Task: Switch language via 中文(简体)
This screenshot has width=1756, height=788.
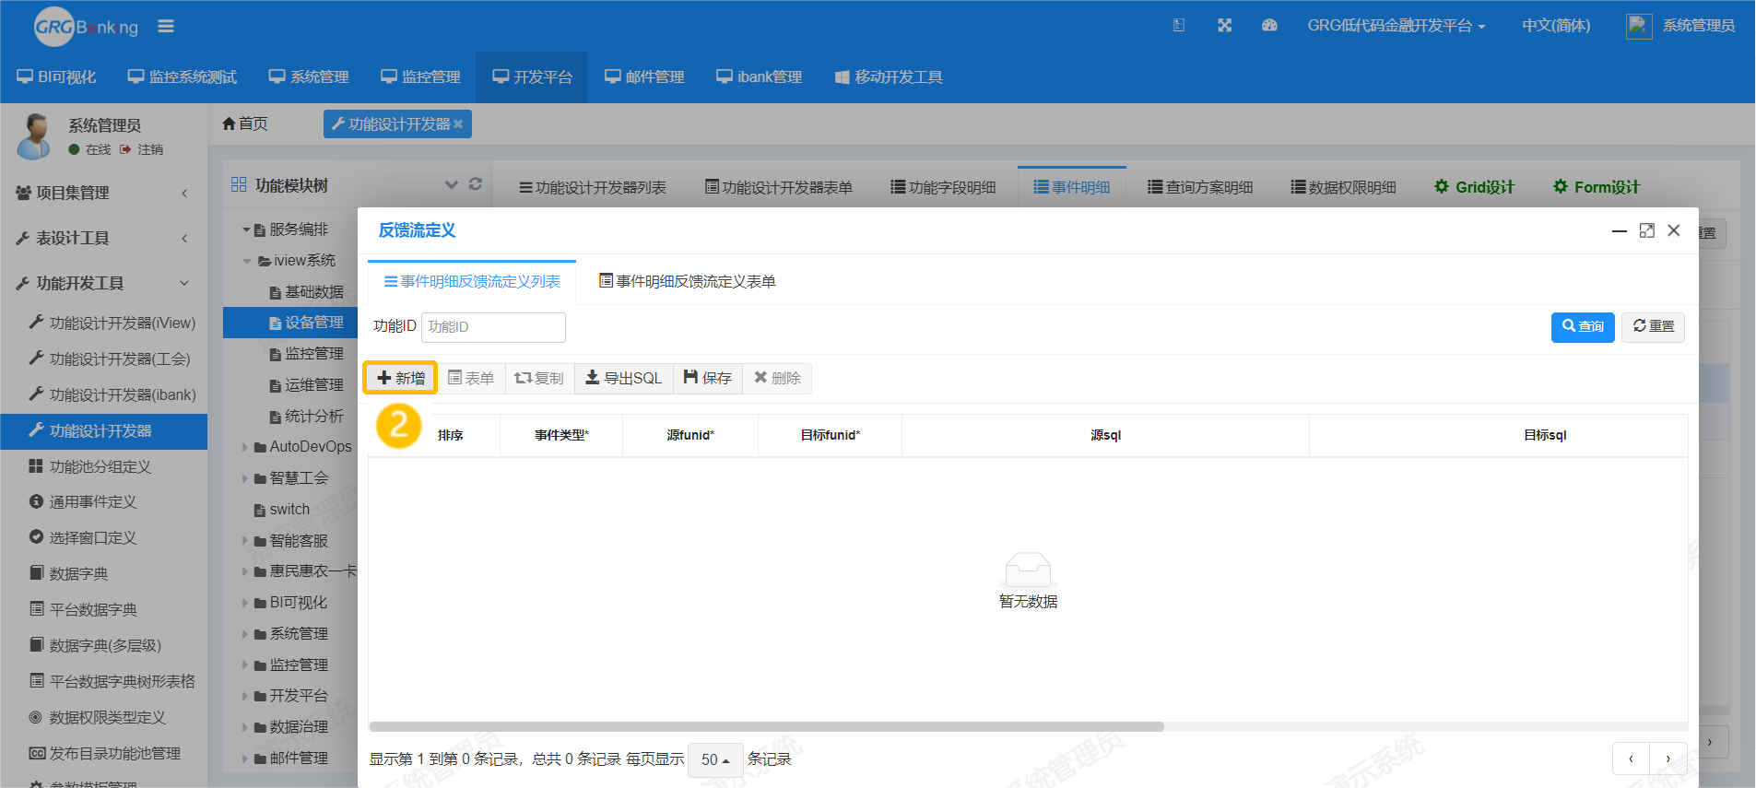Action: 1556,26
